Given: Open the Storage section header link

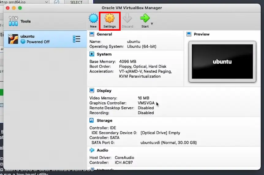Looking at the screenshot, I should (104, 120).
